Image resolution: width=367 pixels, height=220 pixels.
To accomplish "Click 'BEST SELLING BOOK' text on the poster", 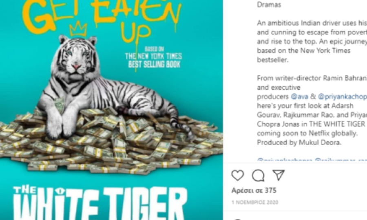I will (154, 64).
